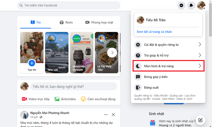Click the account profile avatar at top right
Image resolution: width=212 pixels, height=127 pixels.
[201, 5]
